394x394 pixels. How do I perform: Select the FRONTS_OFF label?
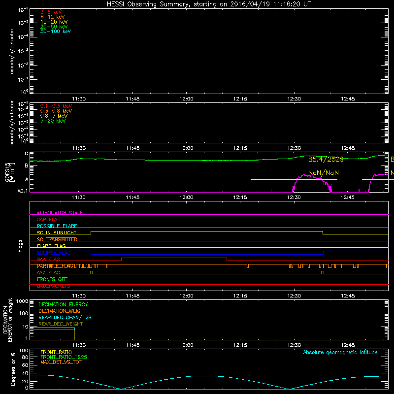pos(52,279)
